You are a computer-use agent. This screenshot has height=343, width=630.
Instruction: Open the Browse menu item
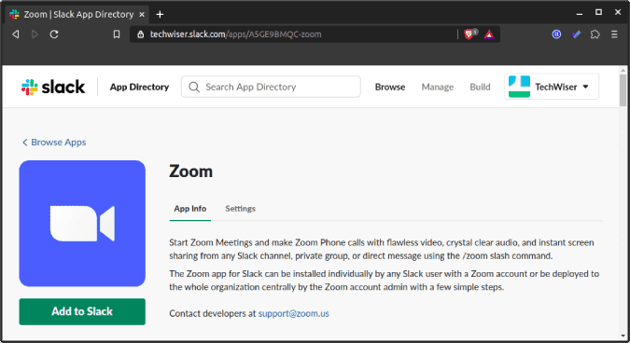point(390,87)
